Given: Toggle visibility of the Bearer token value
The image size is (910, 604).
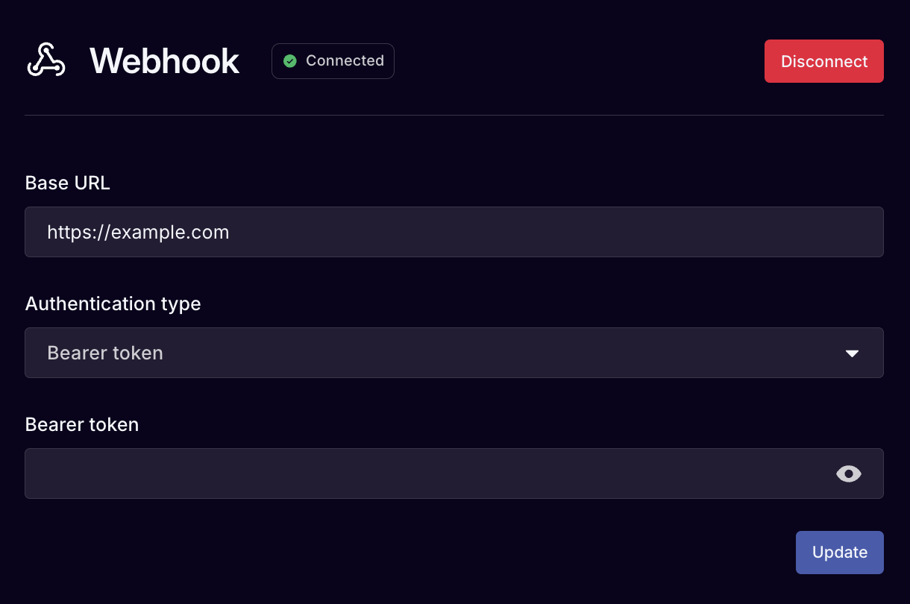Looking at the screenshot, I should click(849, 474).
